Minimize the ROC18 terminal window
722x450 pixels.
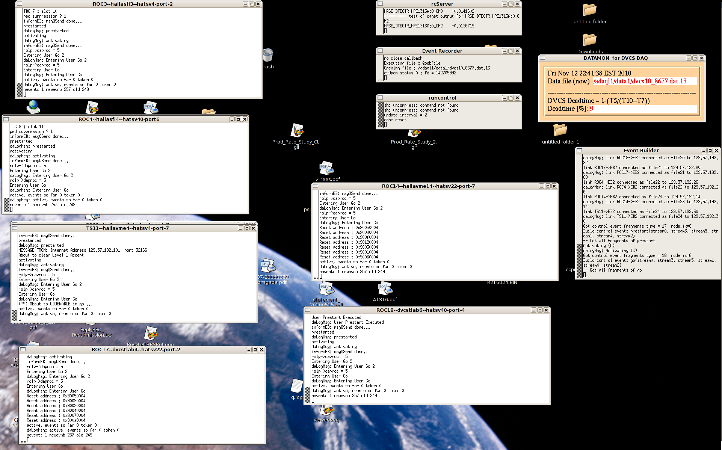[533, 310]
